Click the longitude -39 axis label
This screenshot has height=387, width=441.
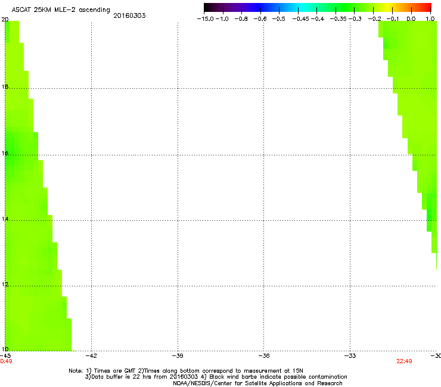tap(178, 356)
